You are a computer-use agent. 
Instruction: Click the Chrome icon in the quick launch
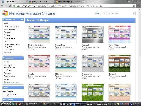pos(16,104)
